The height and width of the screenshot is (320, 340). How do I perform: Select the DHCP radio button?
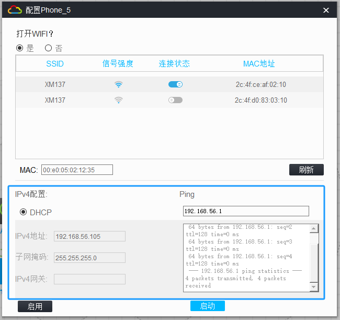pyautogui.click(x=23, y=212)
